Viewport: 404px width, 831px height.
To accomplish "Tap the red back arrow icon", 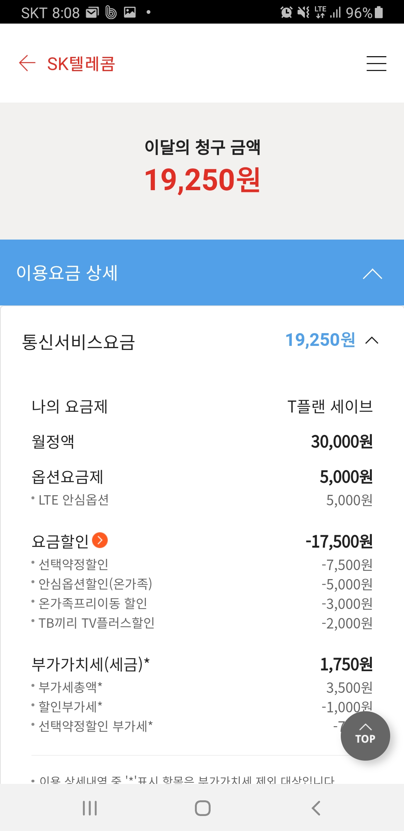I will [27, 63].
